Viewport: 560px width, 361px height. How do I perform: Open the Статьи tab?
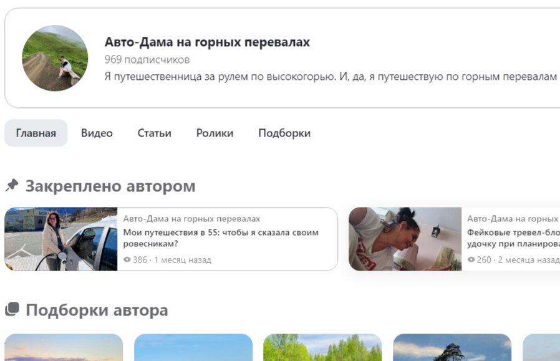(x=153, y=133)
